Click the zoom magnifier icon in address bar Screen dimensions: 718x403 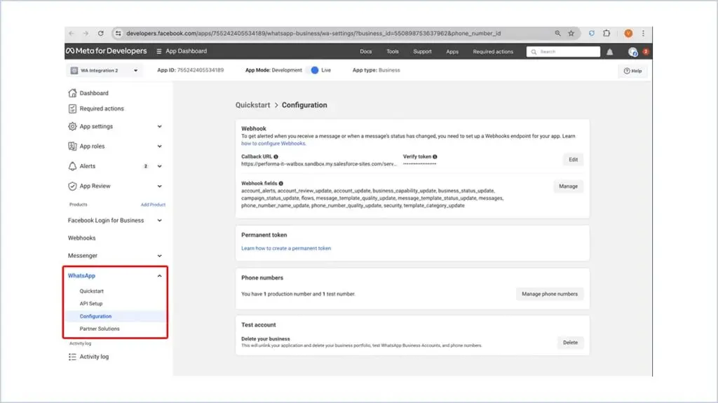tap(557, 34)
